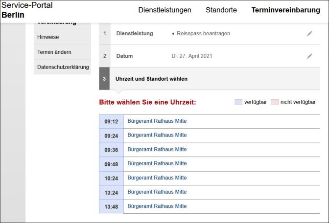Expand step 3 Uhrzeit und Standort wählen
329x223 pixels.
point(210,79)
